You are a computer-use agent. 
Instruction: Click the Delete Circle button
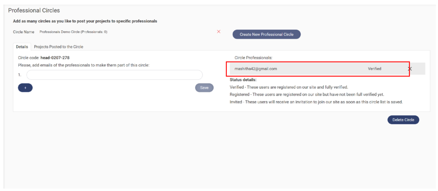pos(403,120)
